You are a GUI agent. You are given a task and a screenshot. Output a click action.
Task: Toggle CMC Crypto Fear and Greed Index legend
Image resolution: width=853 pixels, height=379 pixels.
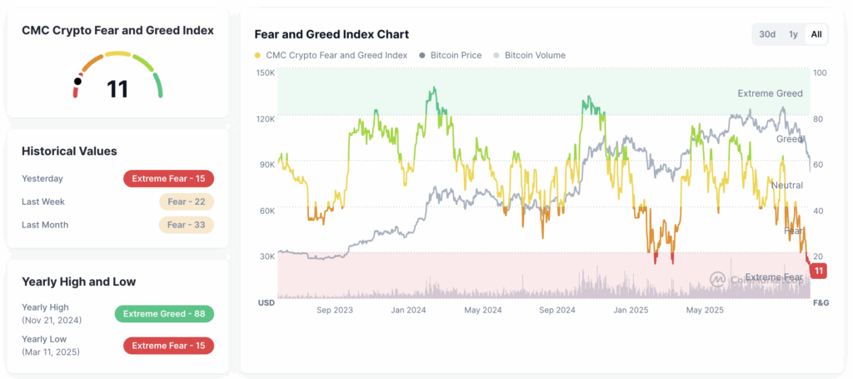tap(337, 56)
